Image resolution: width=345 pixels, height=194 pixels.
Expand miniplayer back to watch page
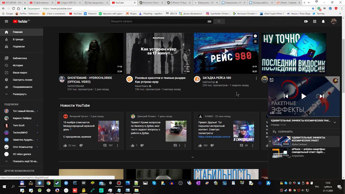(x=271, y=80)
